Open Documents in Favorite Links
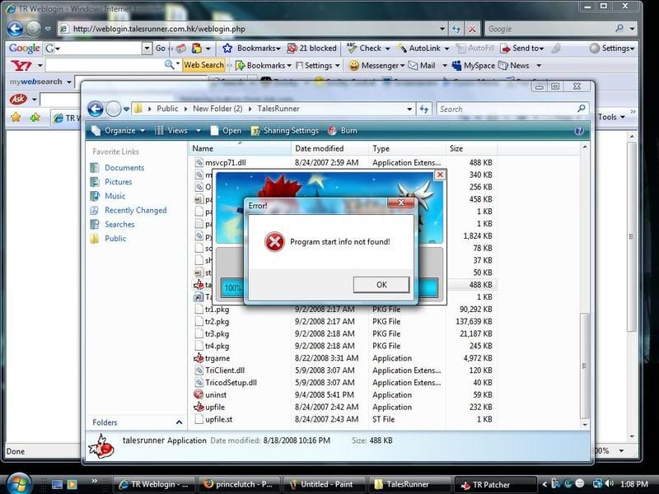This screenshot has width=659, height=494. pyautogui.click(x=124, y=168)
